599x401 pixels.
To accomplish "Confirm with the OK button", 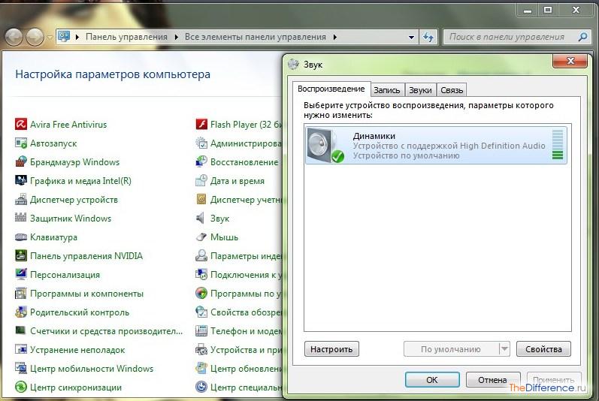I will coord(432,380).
